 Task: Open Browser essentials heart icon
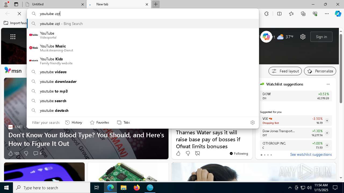coord(315,14)
